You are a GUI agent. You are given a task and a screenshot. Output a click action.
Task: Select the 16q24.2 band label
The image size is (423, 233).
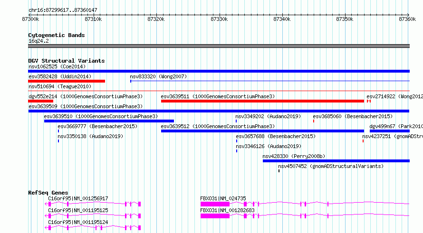point(38,41)
